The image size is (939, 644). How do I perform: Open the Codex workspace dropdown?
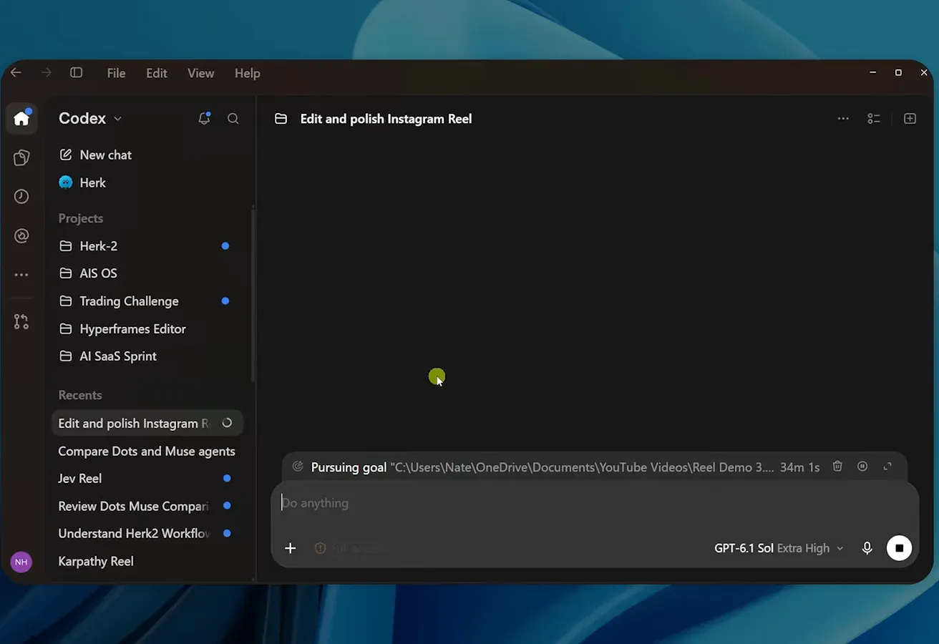point(90,119)
